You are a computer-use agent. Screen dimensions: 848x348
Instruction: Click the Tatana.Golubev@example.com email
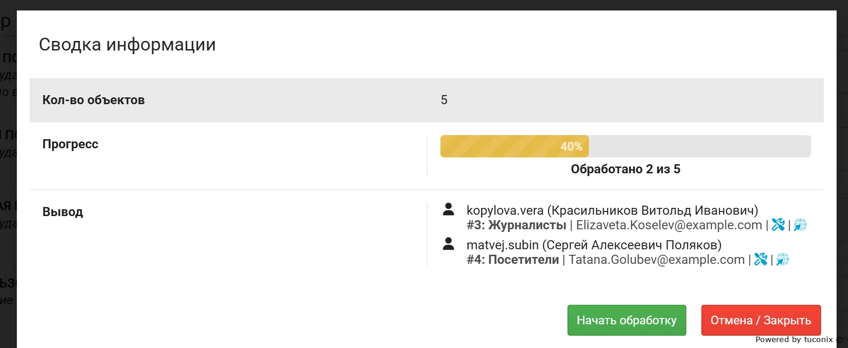pyautogui.click(x=656, y=260)
